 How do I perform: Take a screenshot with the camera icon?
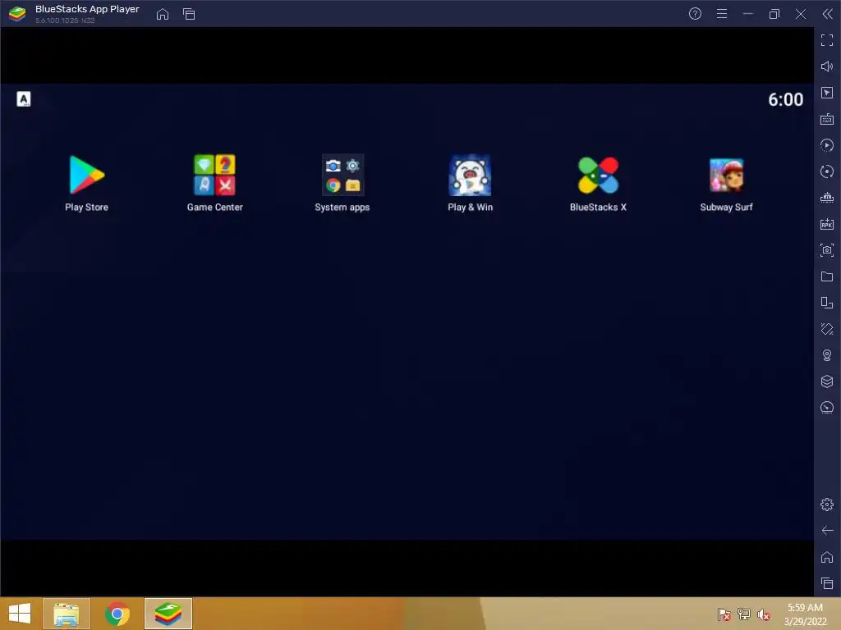coord(827,250)
